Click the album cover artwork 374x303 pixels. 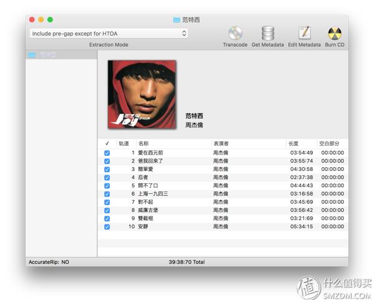click(x=142, y=95)
